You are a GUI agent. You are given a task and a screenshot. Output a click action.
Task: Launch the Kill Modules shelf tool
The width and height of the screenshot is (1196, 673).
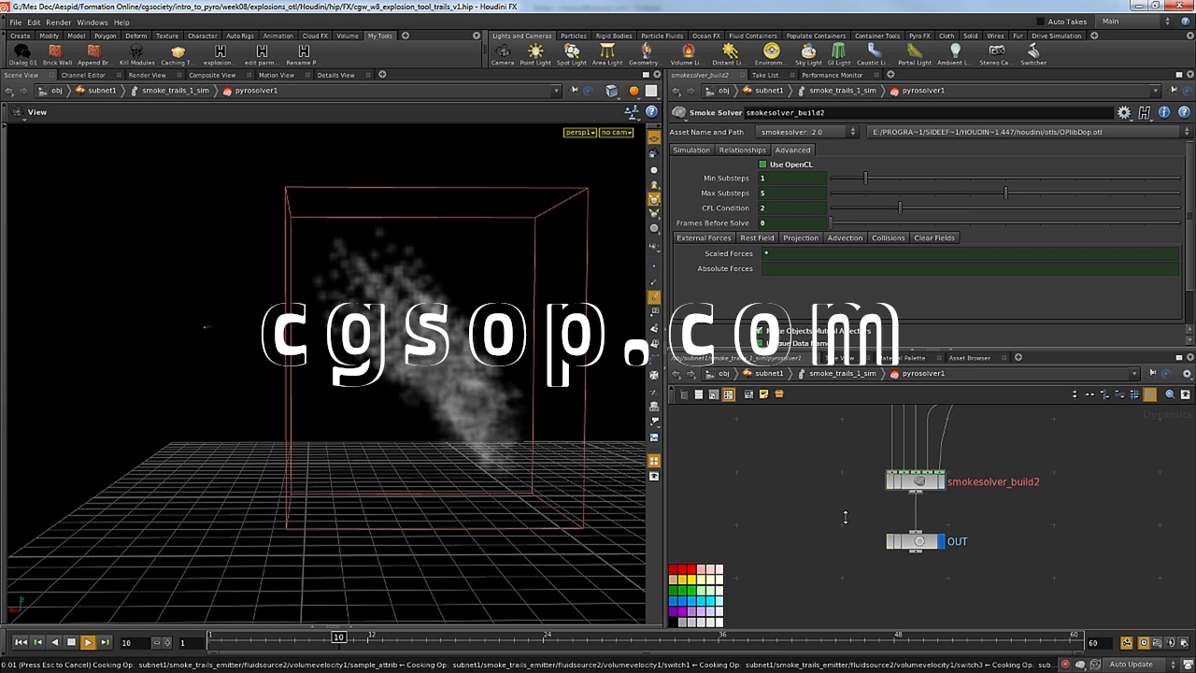point(136,54)
